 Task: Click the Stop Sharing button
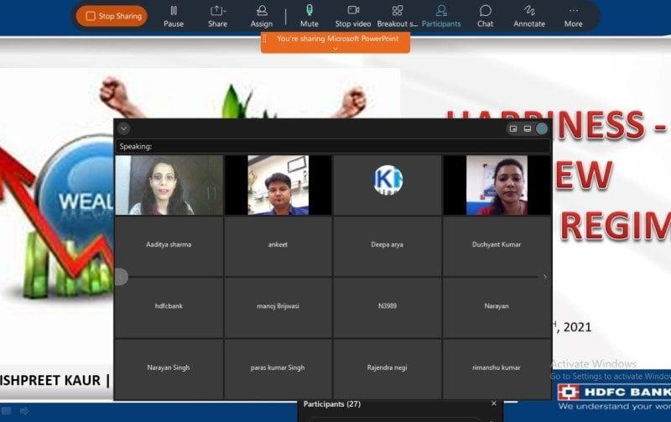click(x=112, y=16)
